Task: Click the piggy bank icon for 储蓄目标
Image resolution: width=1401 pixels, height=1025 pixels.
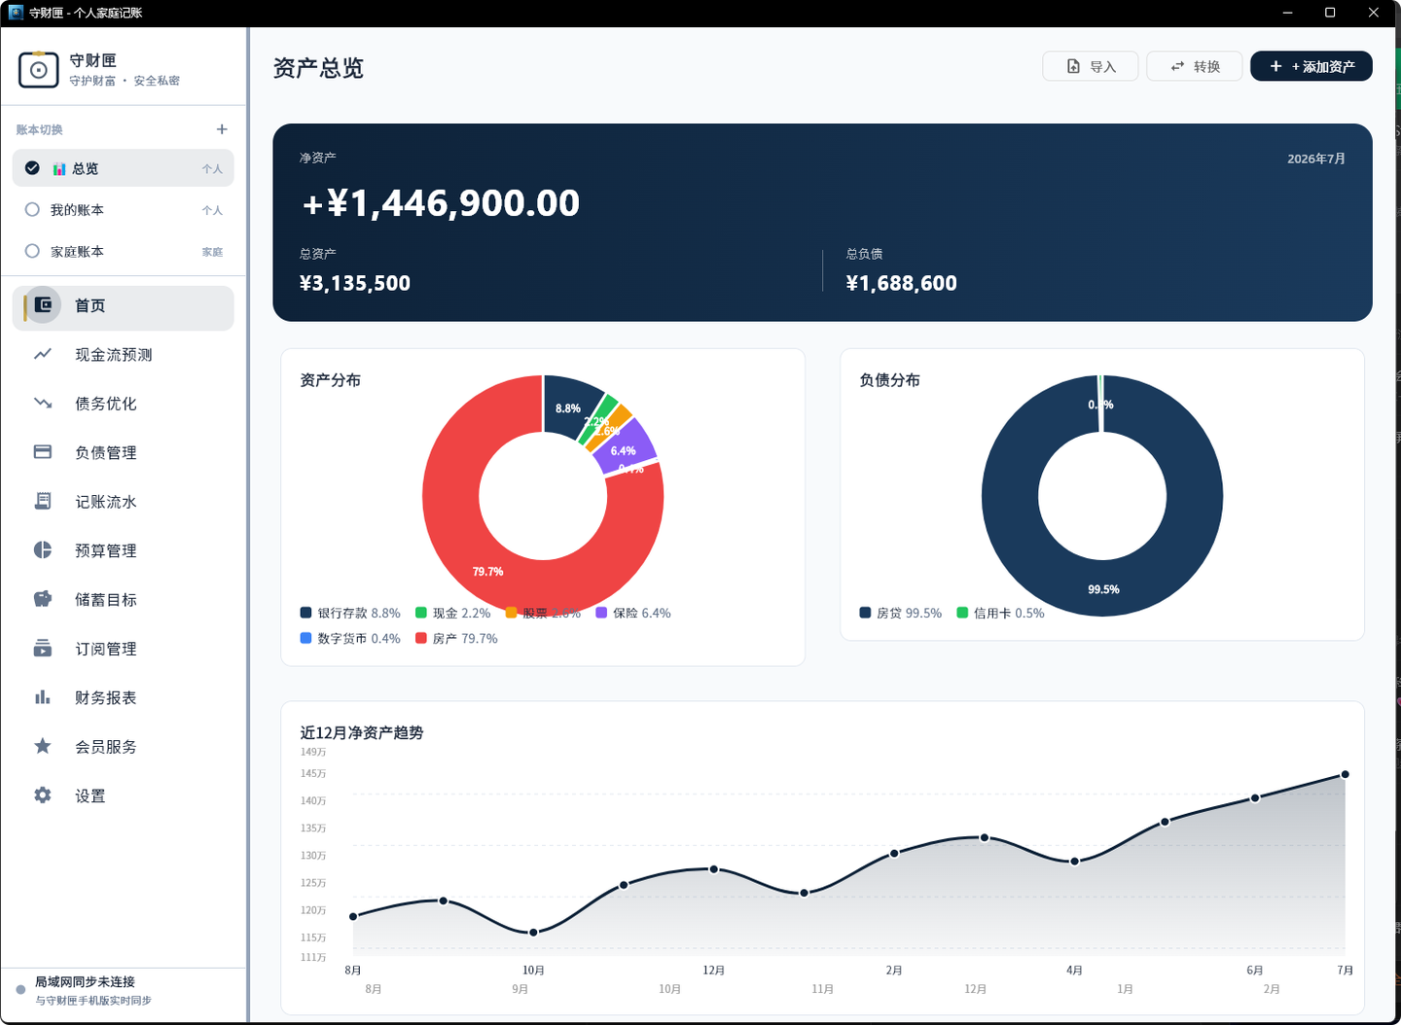Action: tap(43, 599)
